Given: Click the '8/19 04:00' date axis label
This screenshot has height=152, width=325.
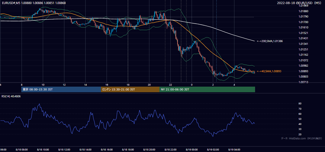Looking at the screenshot, I should point(234,150).
